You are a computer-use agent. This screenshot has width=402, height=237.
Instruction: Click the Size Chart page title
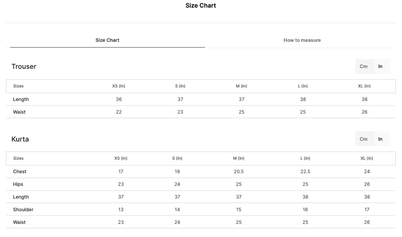pyautogui.click(x=201, y=5)
